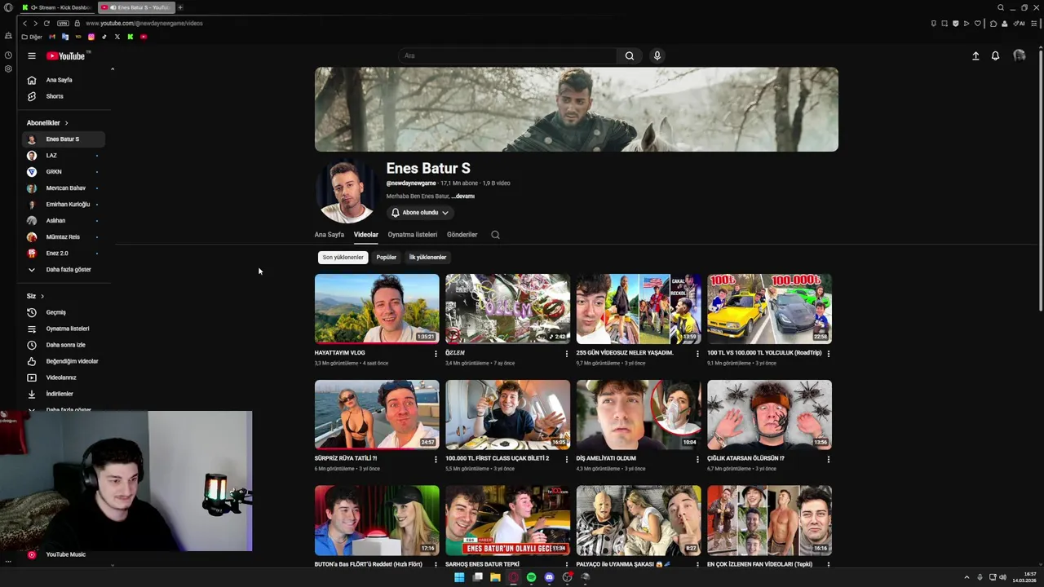Open three-dot menu for DİŞ AMELİYATI OLDUM
This screenshot has width=1044, height=587.
697,459
